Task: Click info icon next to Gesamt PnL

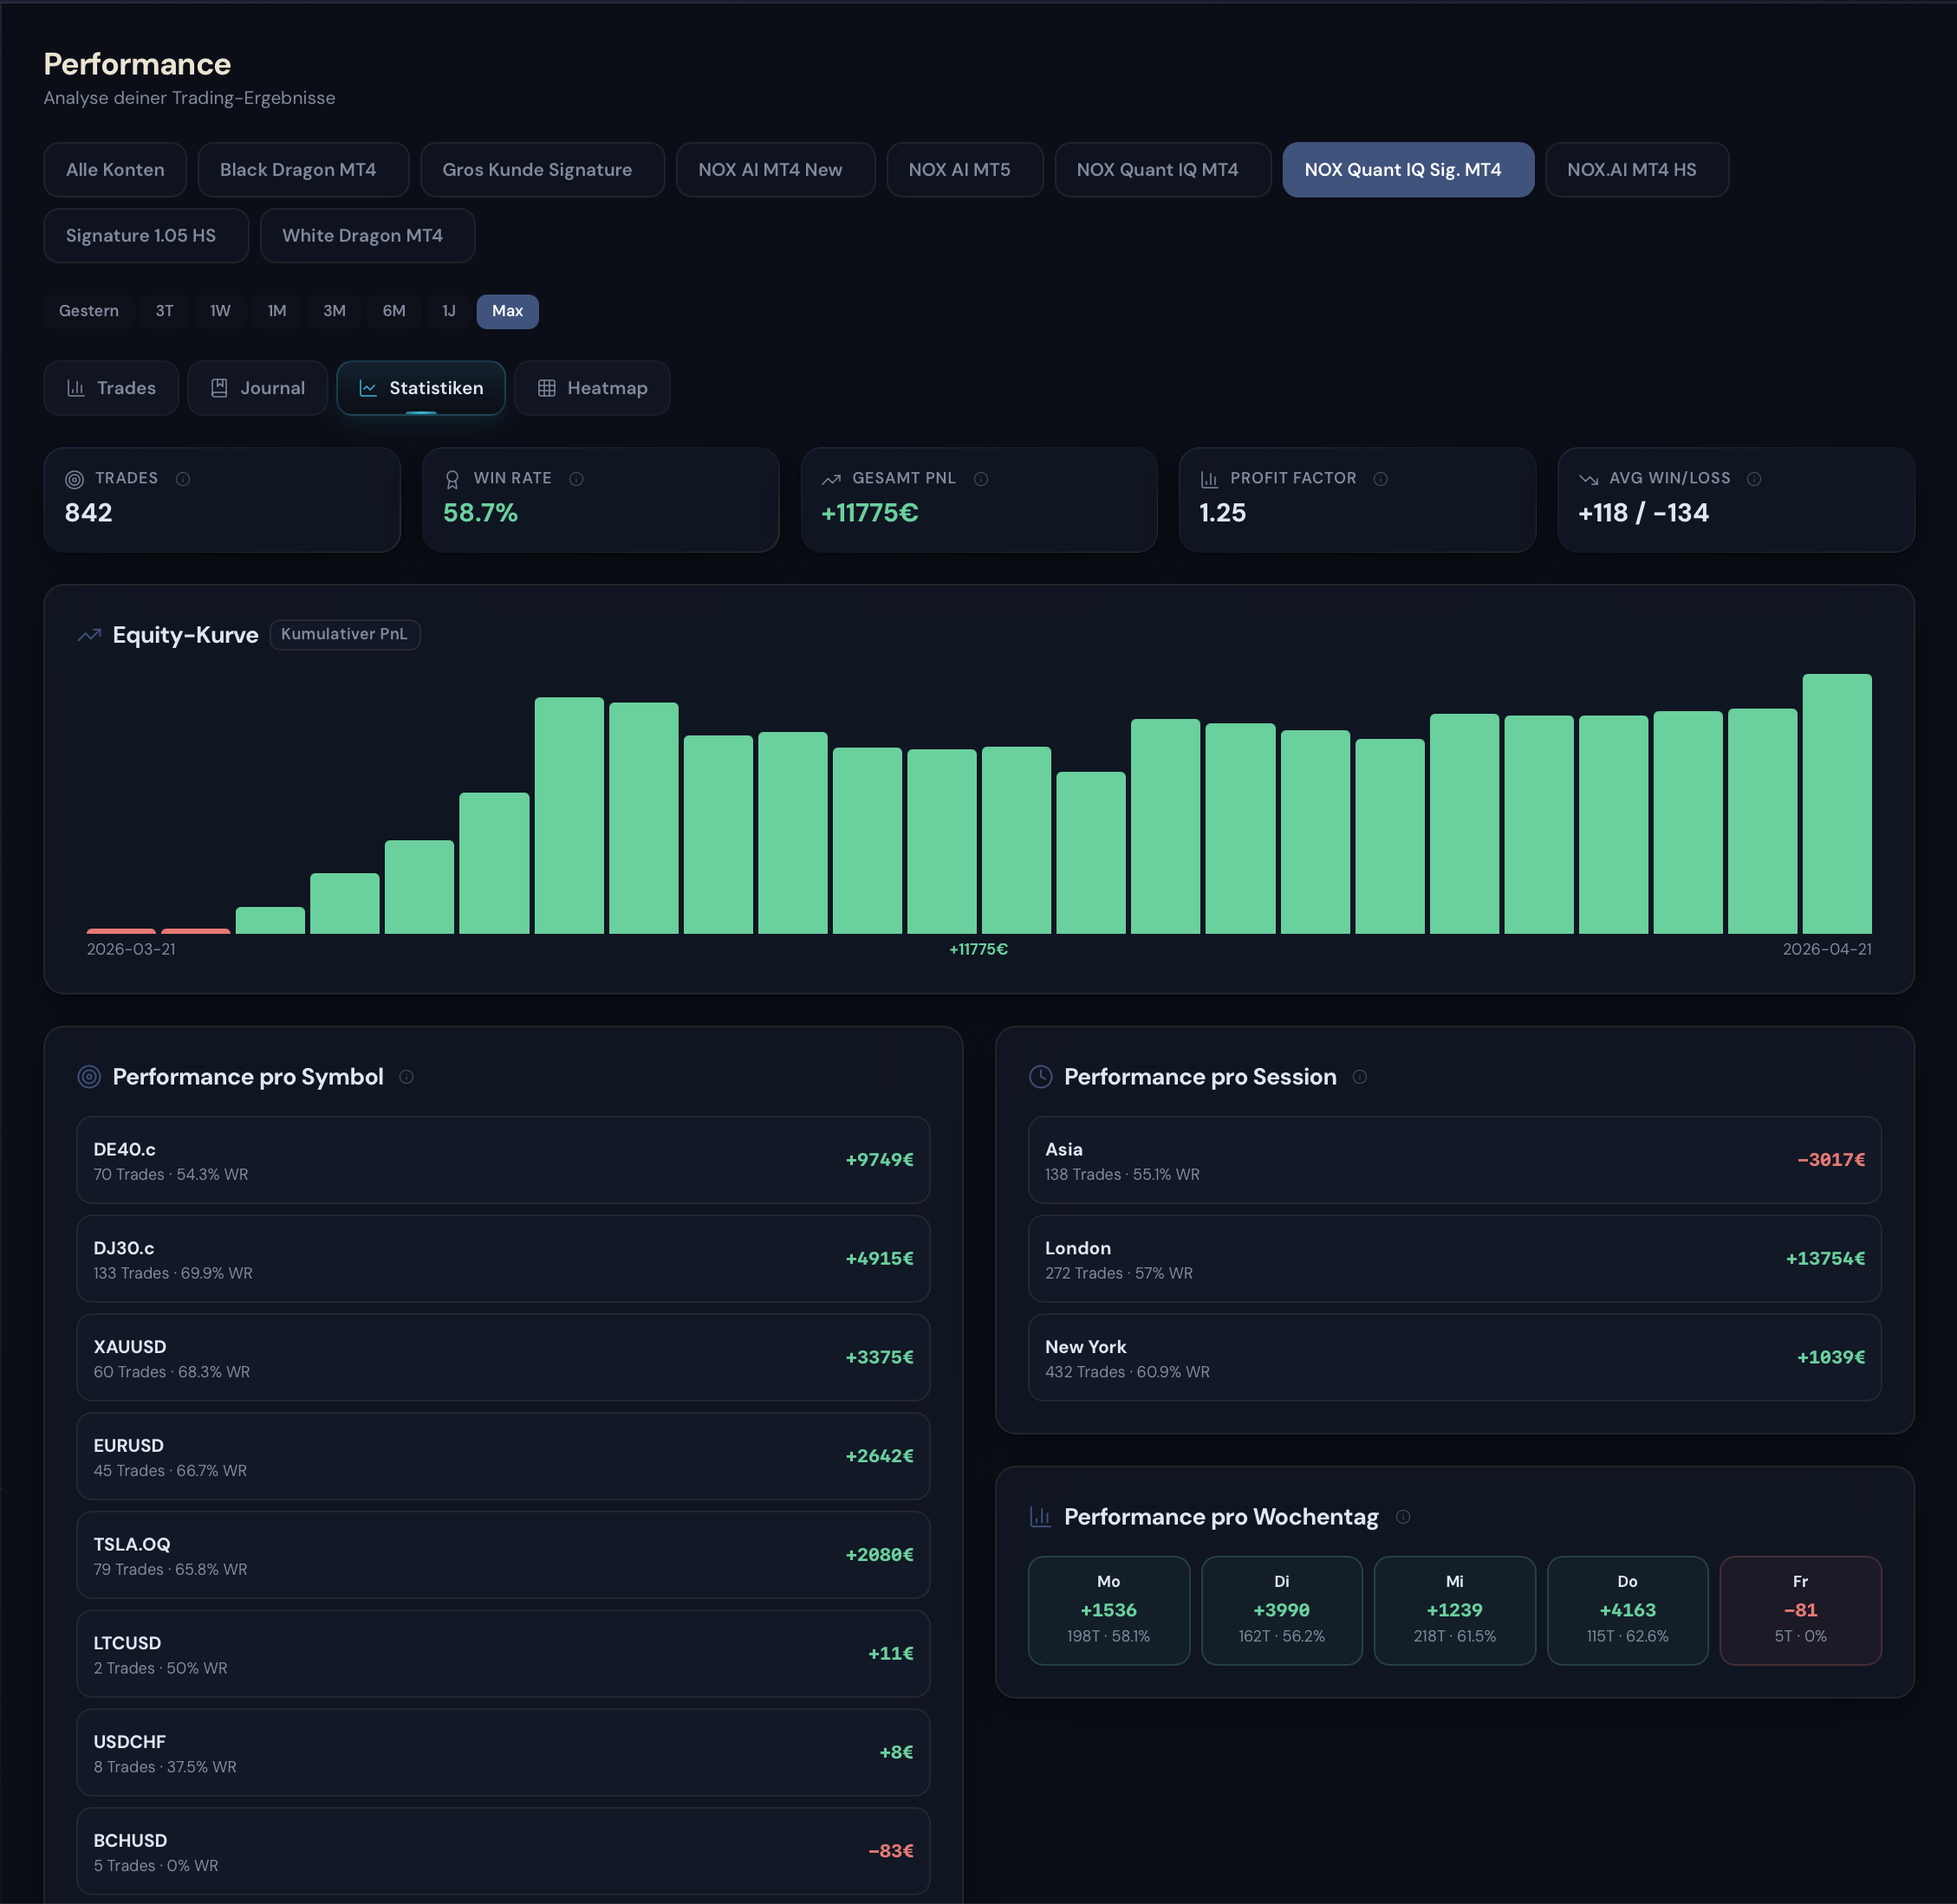Action: (x=980, y=479)
